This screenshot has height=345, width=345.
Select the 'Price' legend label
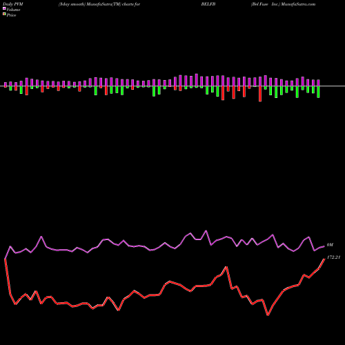[11, 15]
